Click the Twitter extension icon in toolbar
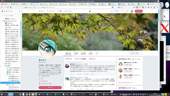This screenshot has height=96, width=170. tap(151, 7)
